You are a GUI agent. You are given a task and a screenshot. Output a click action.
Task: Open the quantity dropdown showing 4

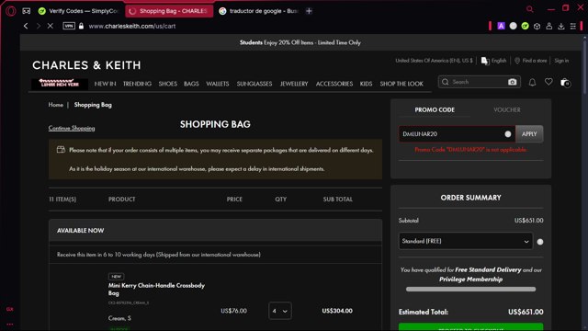click(280, 311)
